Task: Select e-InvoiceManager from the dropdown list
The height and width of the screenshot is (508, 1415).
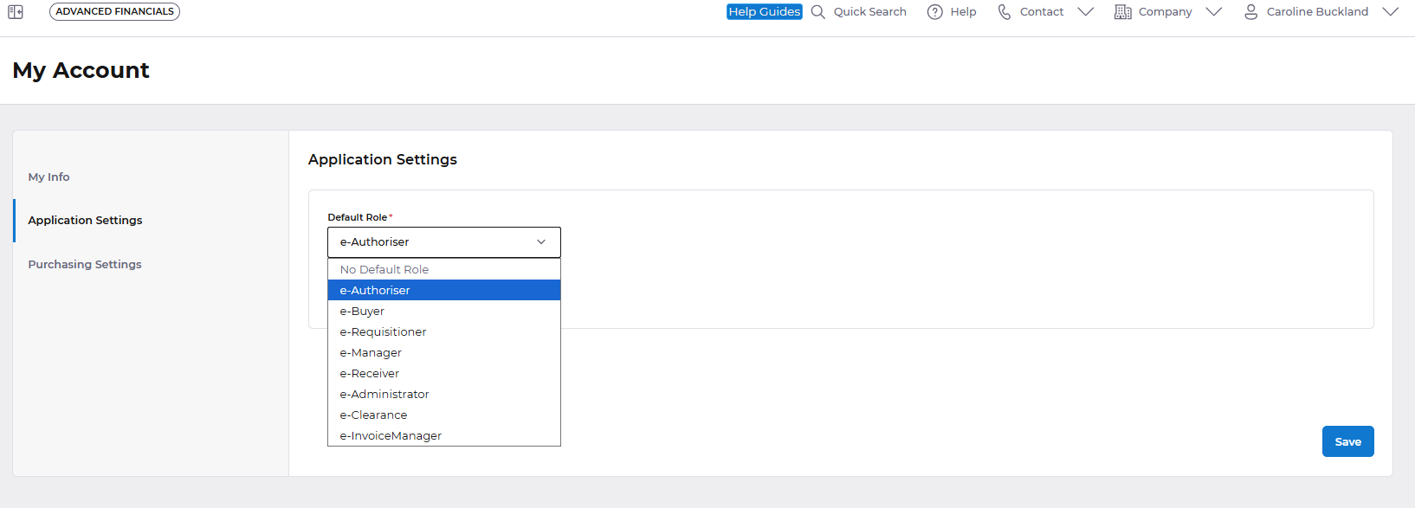Action: point(391,435)
